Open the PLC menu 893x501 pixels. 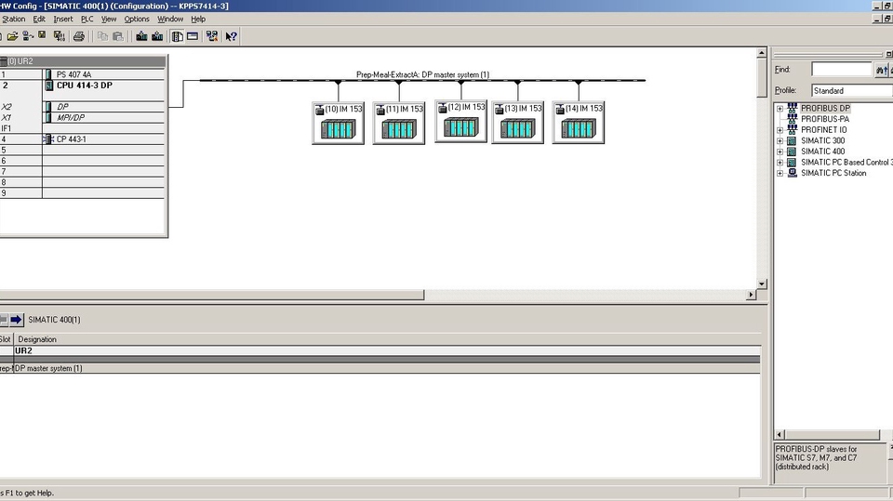tap(87, 19)
